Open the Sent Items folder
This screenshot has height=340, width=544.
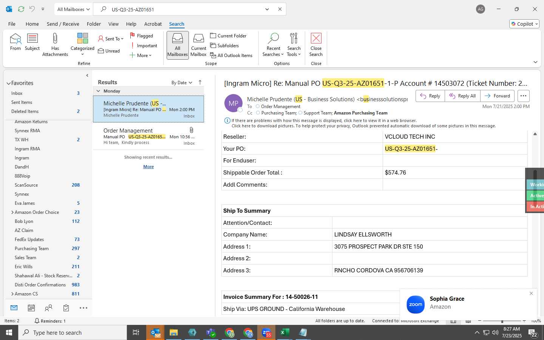point(22,102)
